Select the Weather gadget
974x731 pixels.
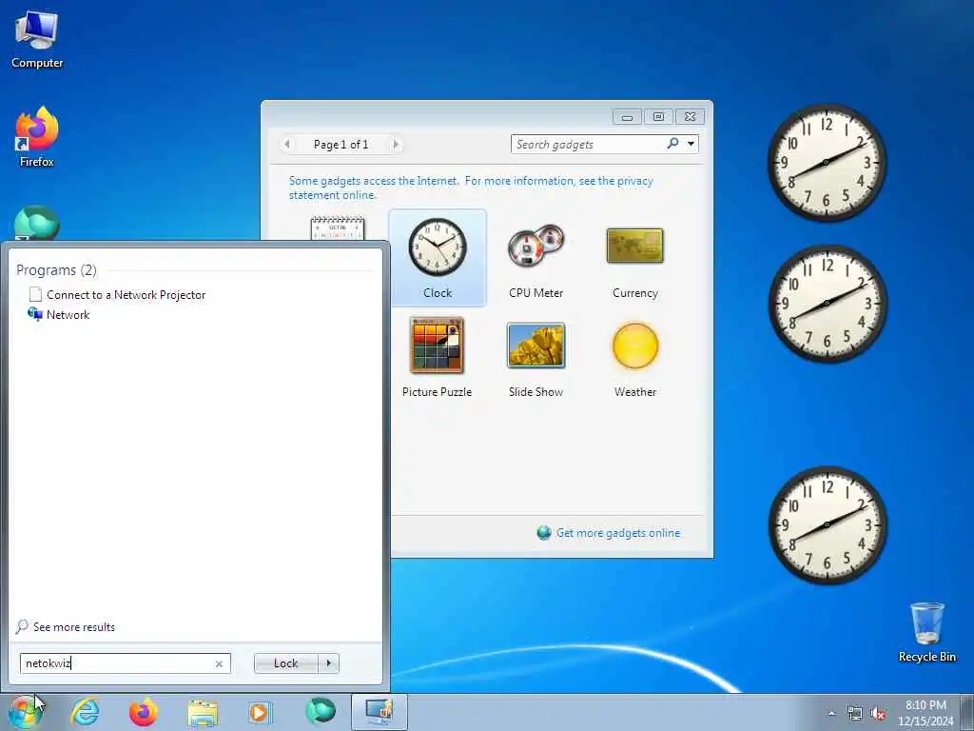pos(634,359)
